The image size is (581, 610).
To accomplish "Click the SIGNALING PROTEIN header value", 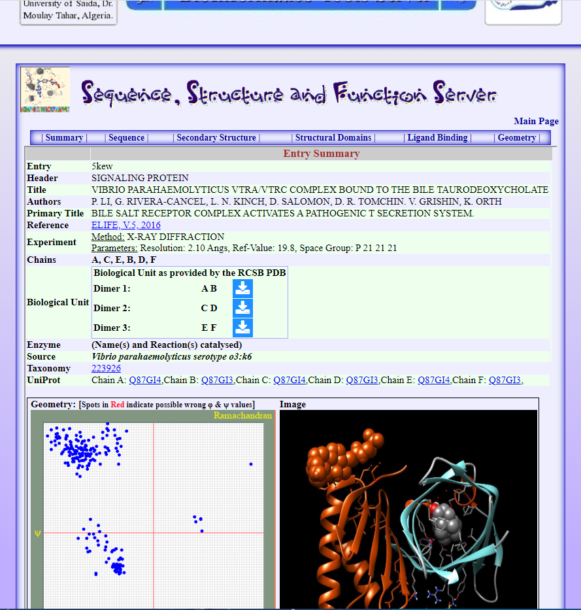I will pos(140,178).
